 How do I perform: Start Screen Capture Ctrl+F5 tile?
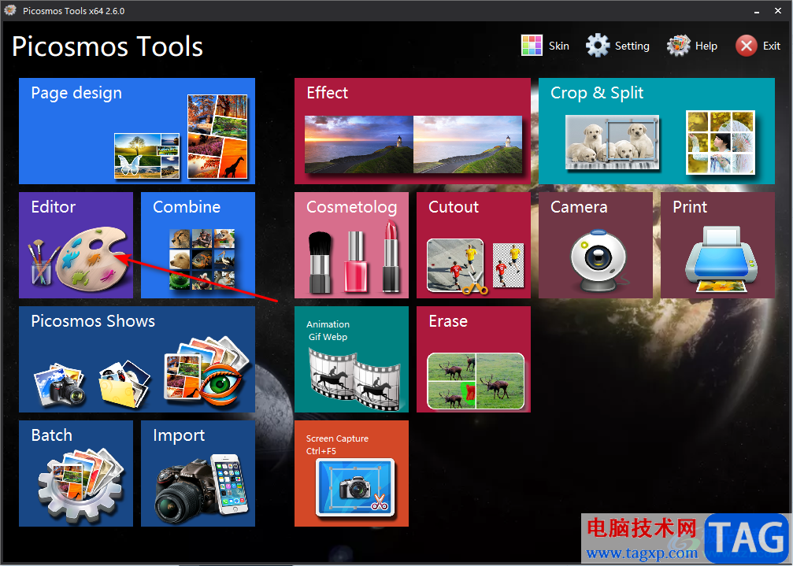click(x=351, y=474)
